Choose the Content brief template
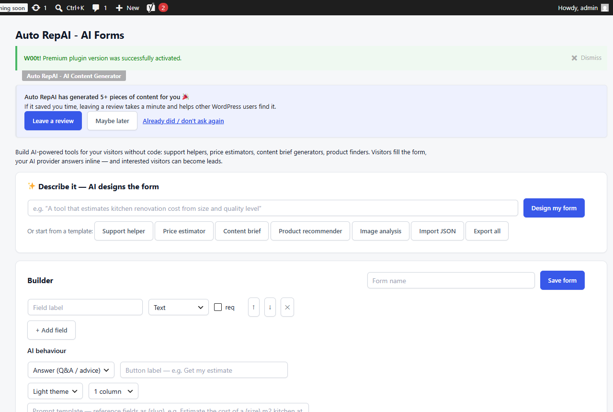 point(242,231)
